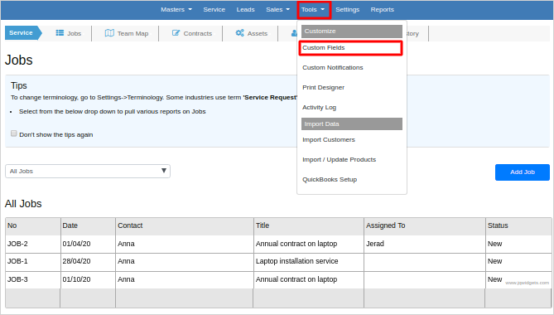The image size is (554, 315).
Task: Sort by the No column header
Action: [x=33, y=225]
